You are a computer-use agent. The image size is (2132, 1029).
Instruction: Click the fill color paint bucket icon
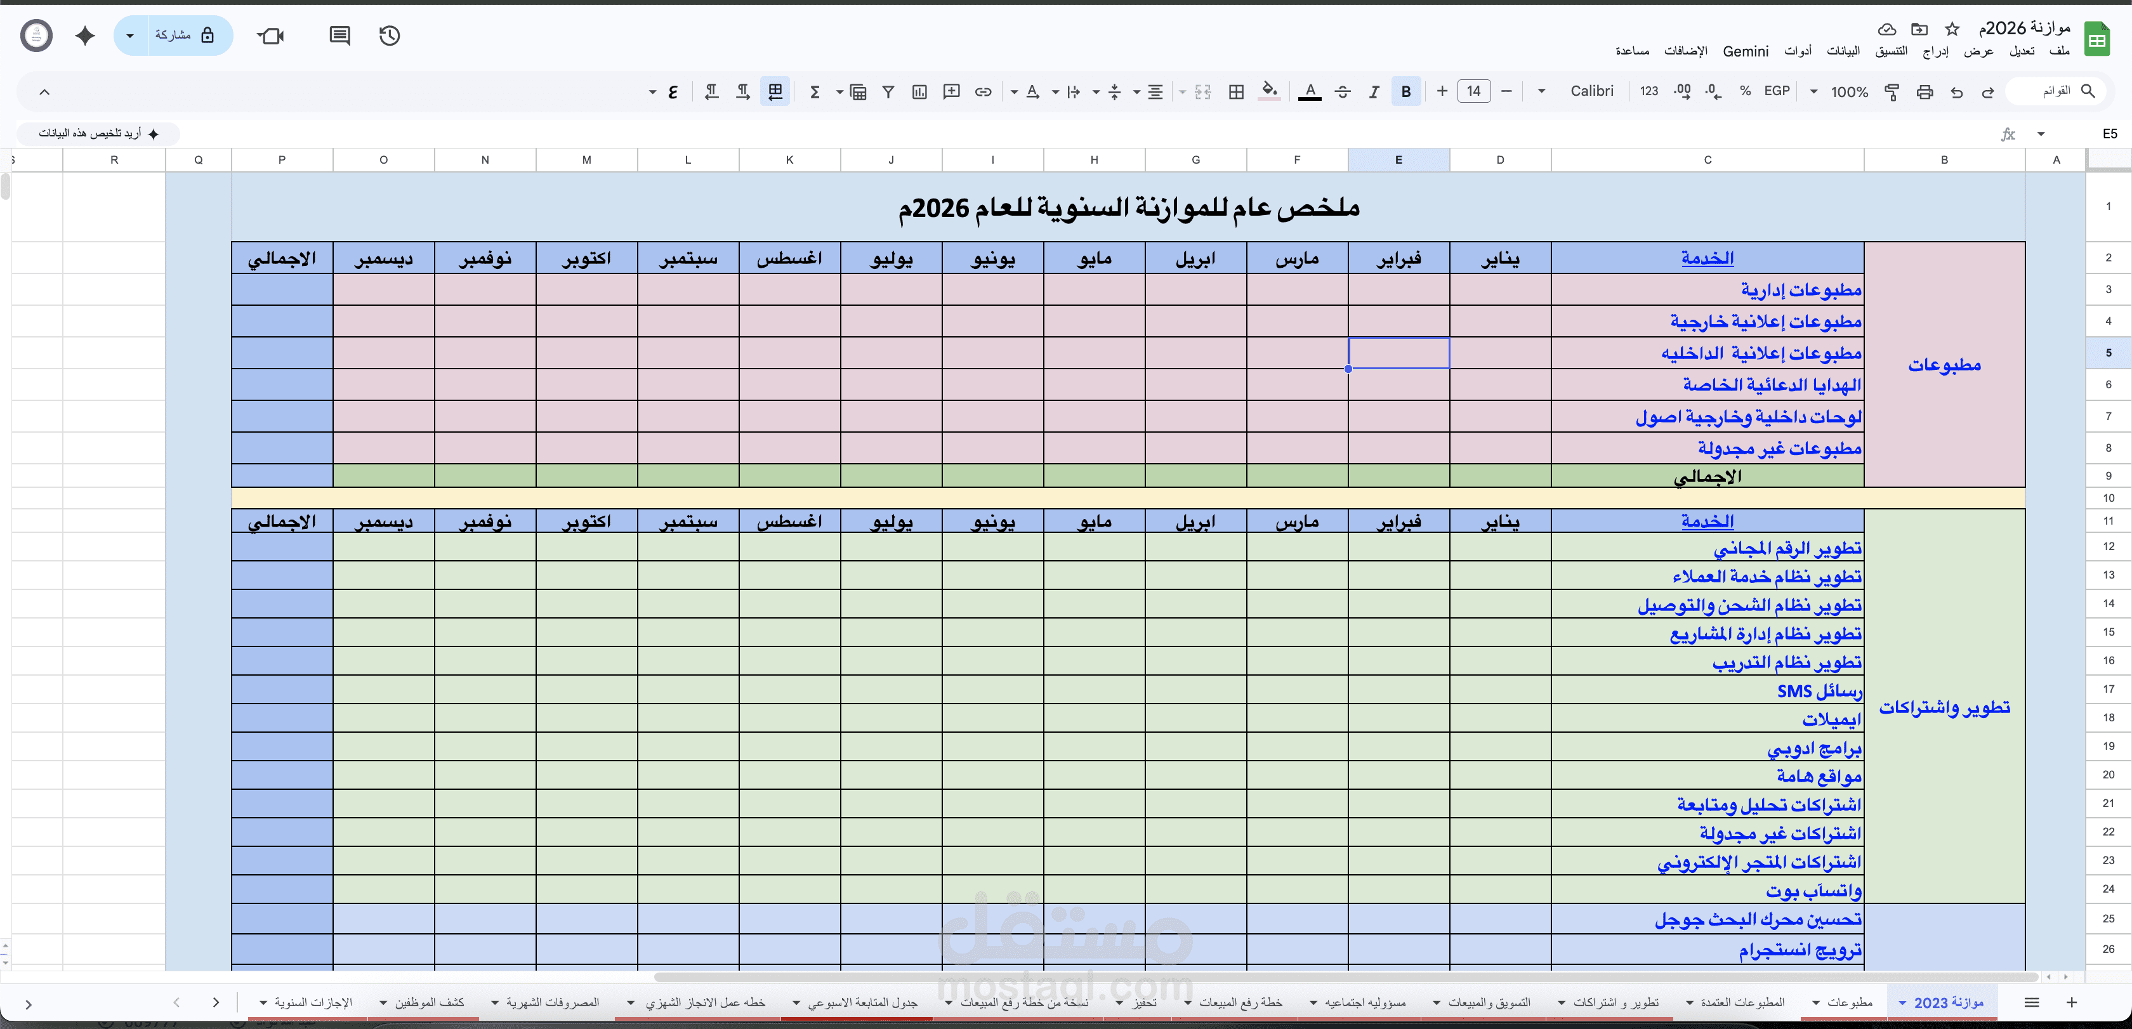1269,91
